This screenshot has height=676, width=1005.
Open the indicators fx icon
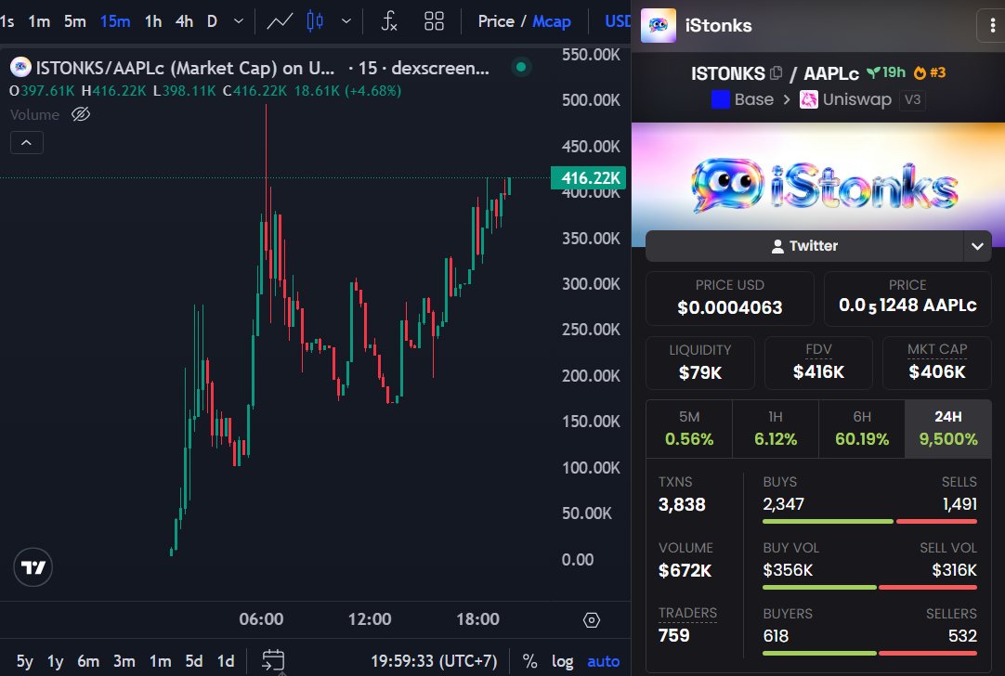coord(389,21)
